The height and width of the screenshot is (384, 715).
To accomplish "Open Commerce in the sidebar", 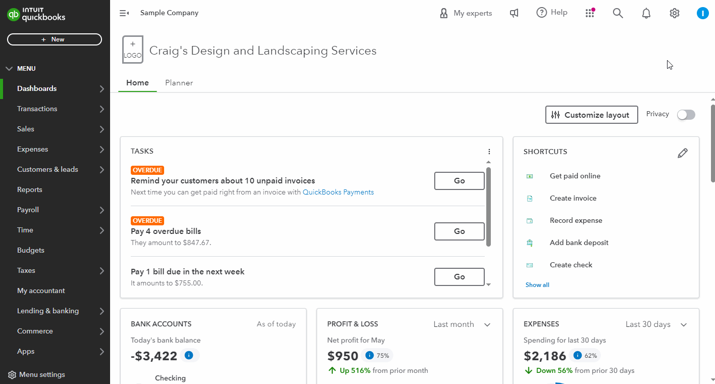I will [x=55, y=331].
